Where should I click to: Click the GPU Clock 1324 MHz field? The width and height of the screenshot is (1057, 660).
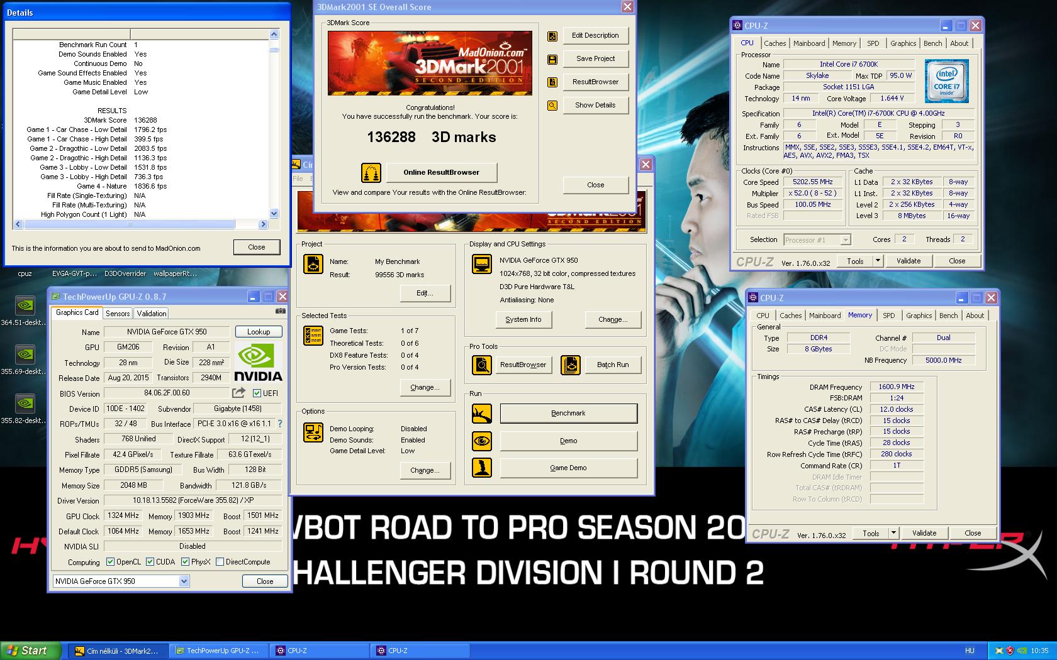coord(123,515)
